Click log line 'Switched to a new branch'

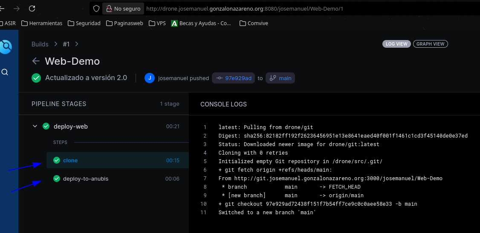267,212
